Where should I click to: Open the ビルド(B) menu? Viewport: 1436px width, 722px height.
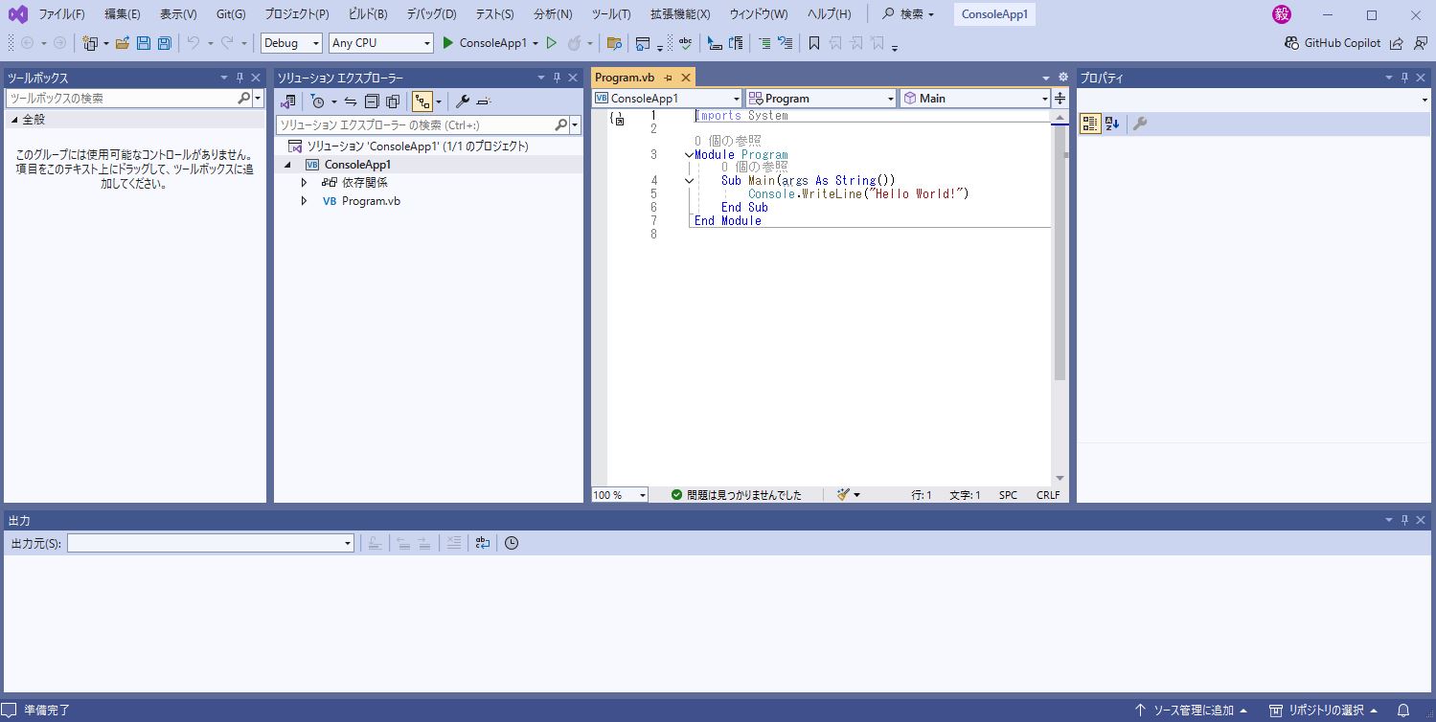point(368,14)
